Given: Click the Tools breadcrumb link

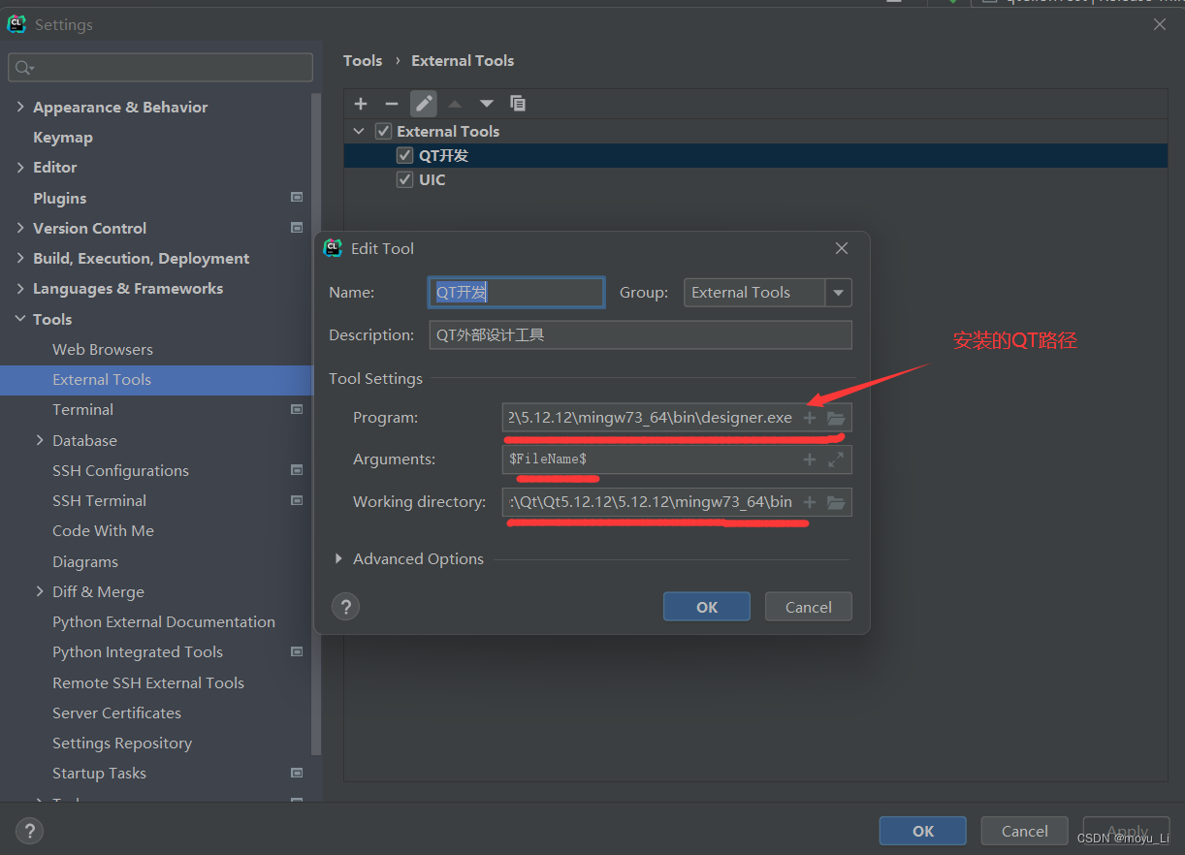Looking at the screenshot, I should 363,60.
